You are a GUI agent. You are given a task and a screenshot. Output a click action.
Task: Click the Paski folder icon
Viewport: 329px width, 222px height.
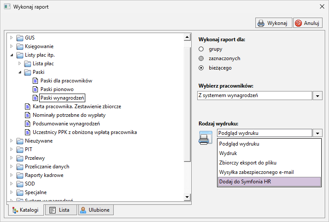28,72
